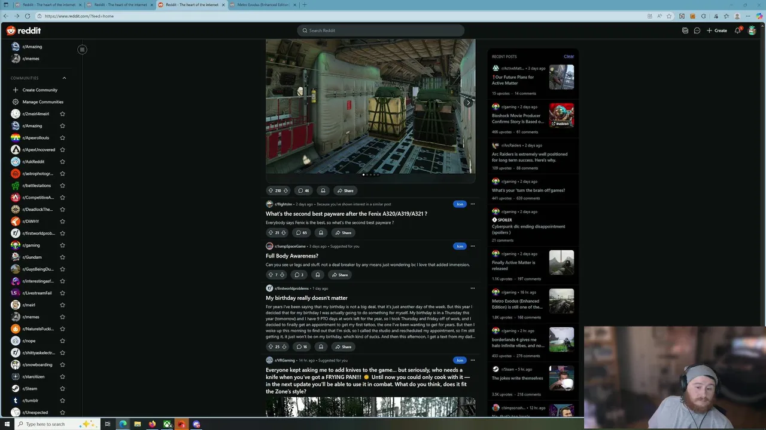This screenshot has height=430, width=766.
Task: Favorite r/LivestreamFail with its star
Action: point(62,293)
